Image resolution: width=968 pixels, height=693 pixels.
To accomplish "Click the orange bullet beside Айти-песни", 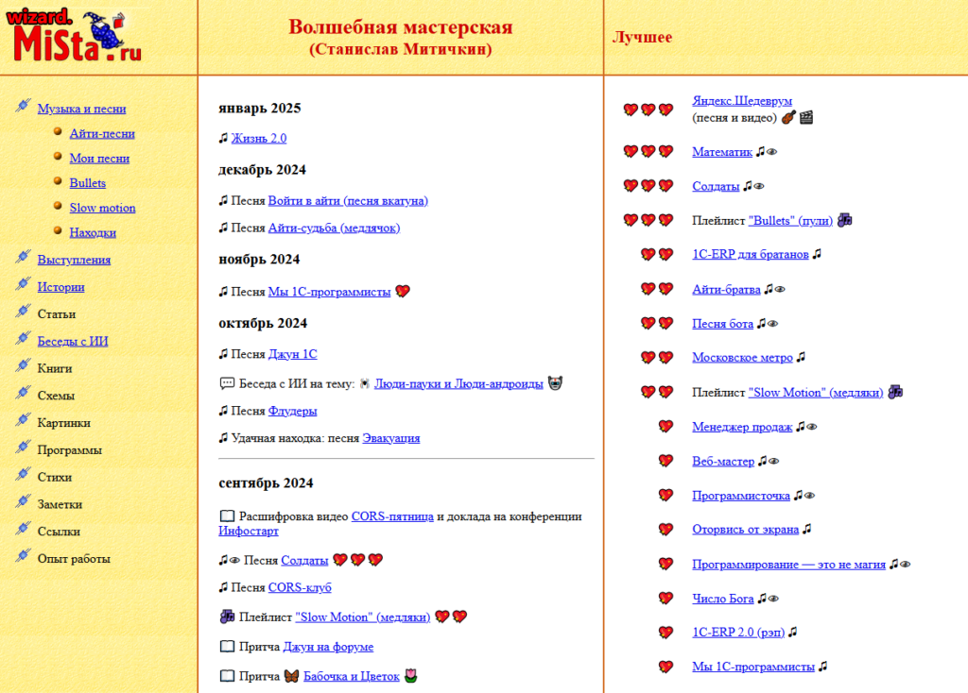I will coord(58,131).
